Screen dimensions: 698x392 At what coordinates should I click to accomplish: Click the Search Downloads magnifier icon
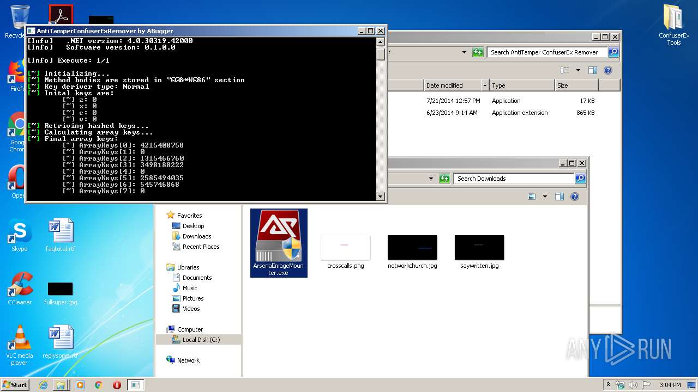580,179
